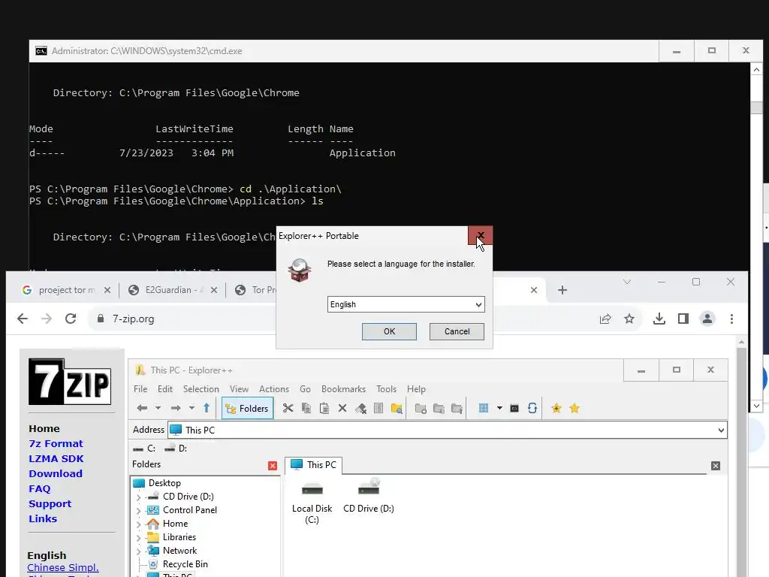Screen dimensions: 769x577
Task: Click the Move To folder icon in Explorer++
Action: (x=457, y=408)
